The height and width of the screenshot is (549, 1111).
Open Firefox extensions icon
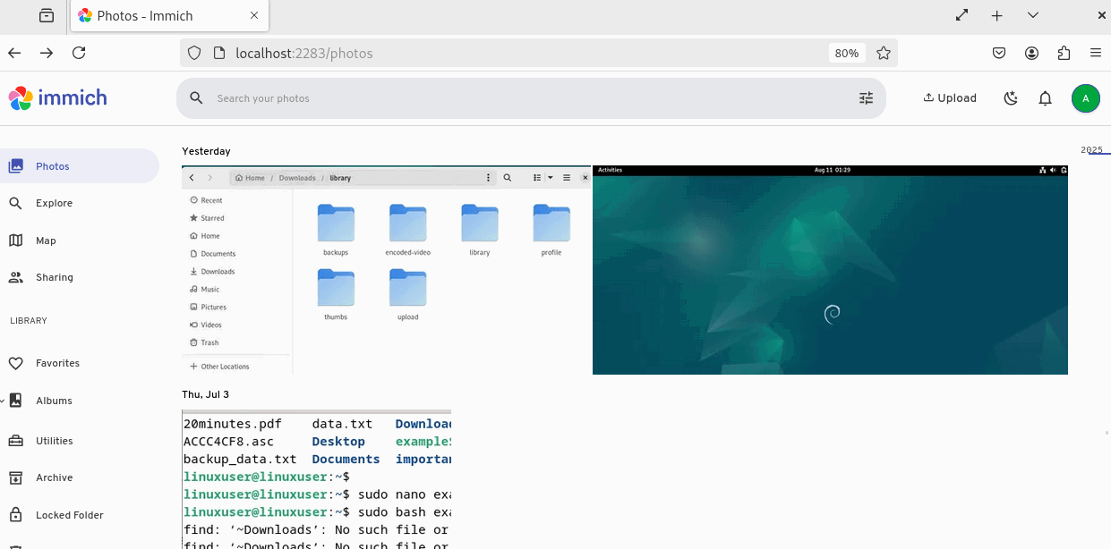pyautogui.click(x=1064, y=54)
